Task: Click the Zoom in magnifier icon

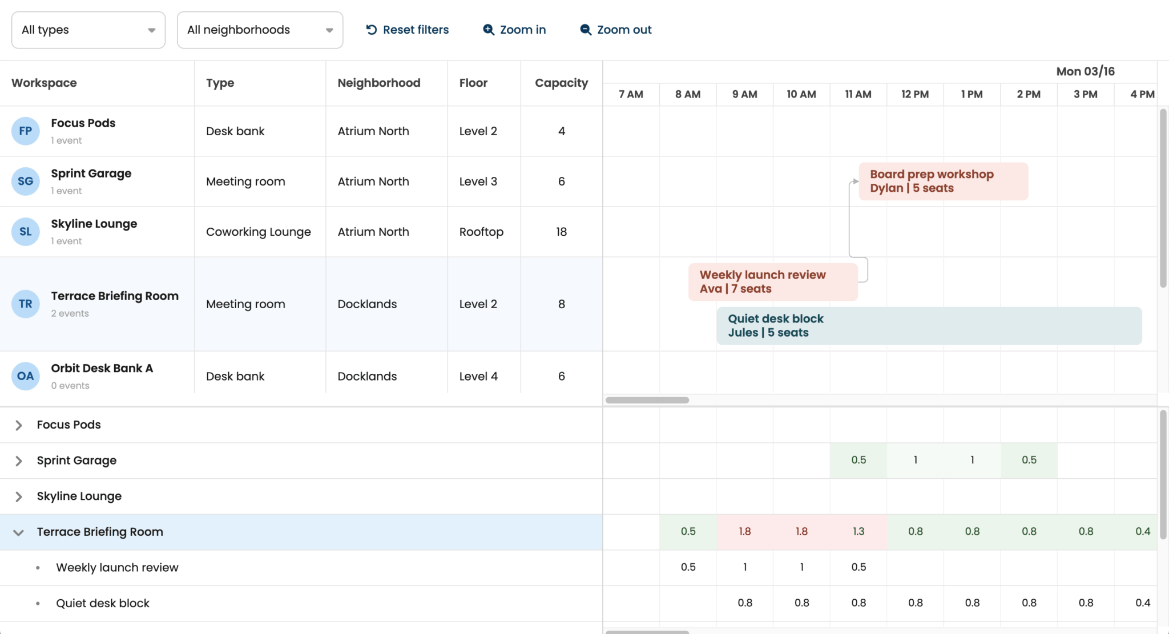Action: (x=489, y=30)
